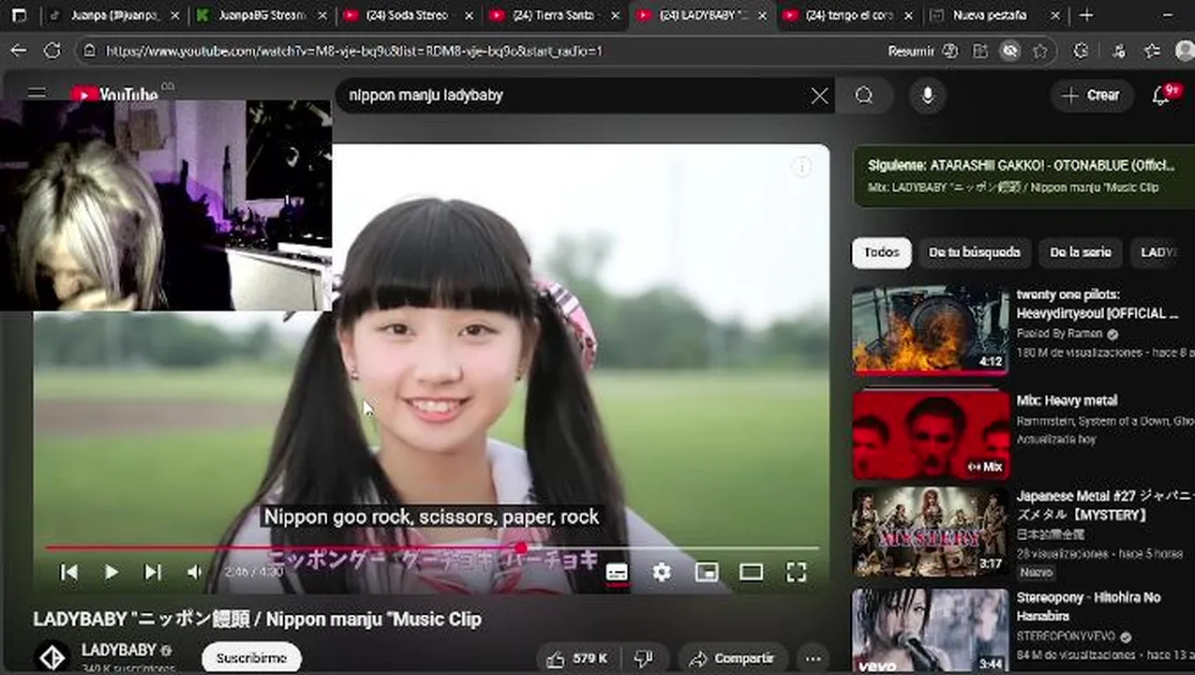Switch to the Soda Stereo tab

409,15
